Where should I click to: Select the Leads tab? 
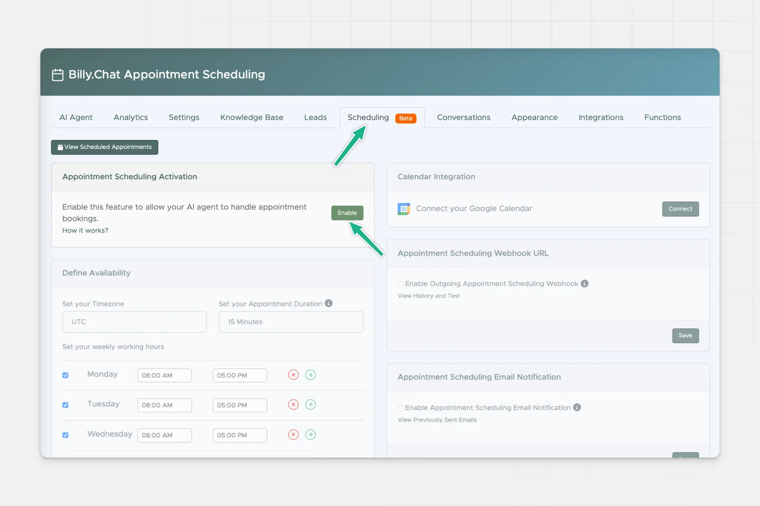pos(315,118)
